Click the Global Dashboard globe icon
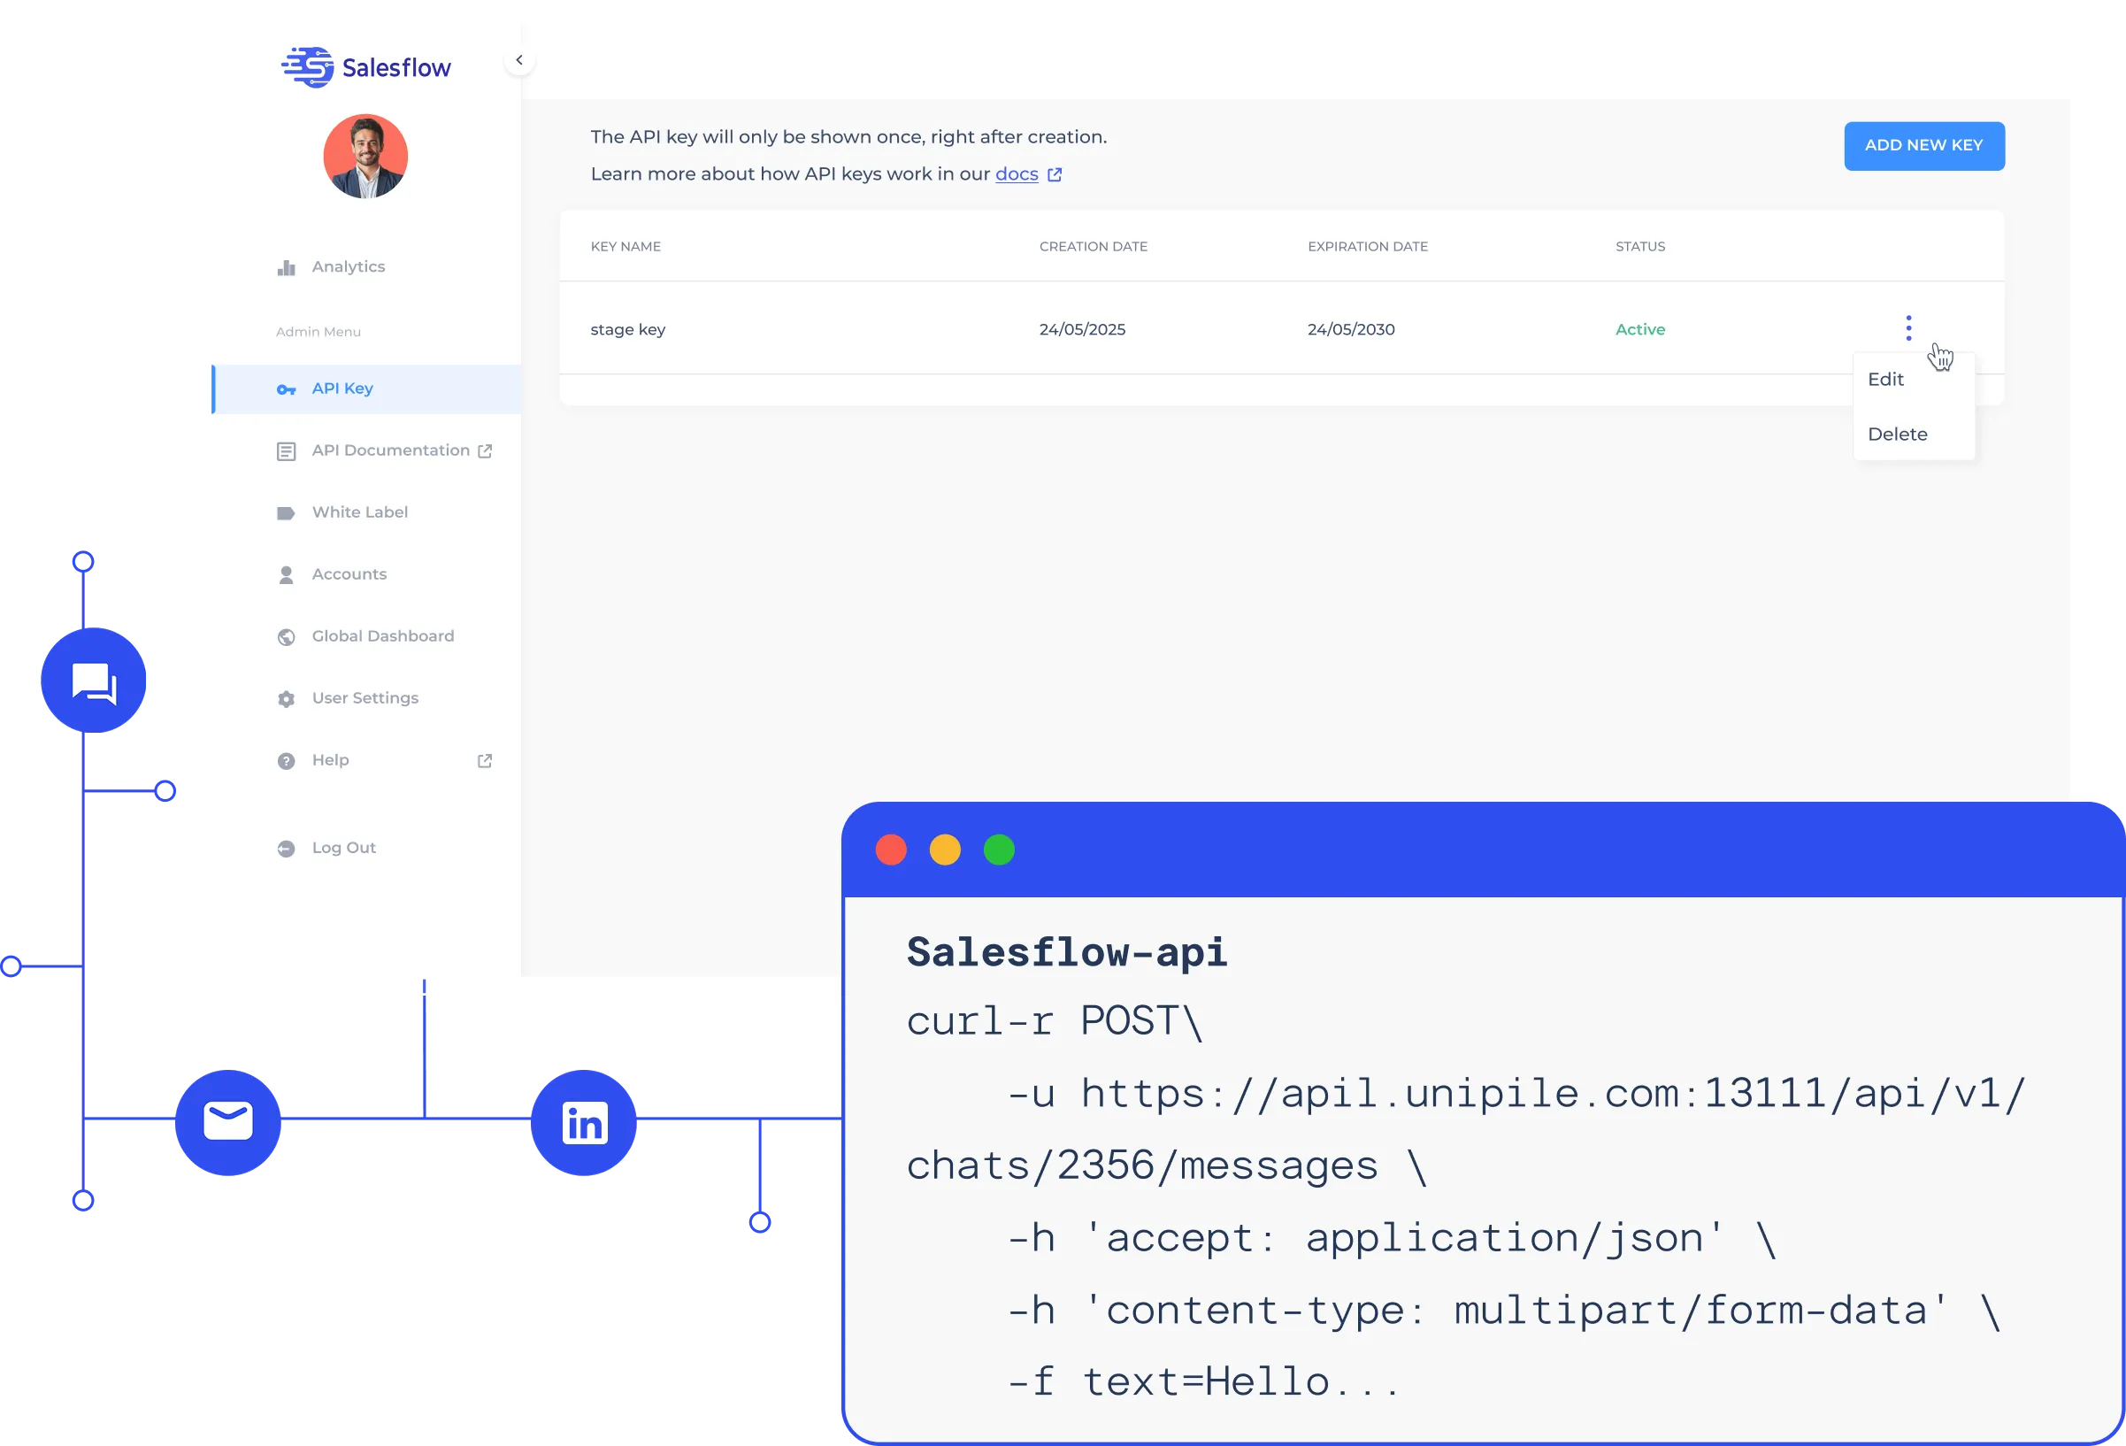 (x=287, y=637)
